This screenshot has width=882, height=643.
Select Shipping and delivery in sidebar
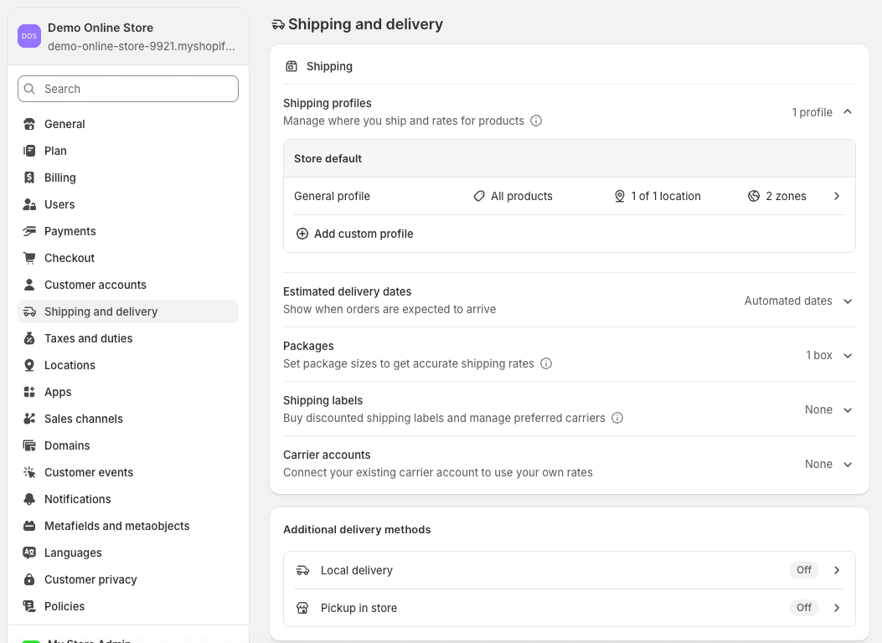click(x=128, y=311)
